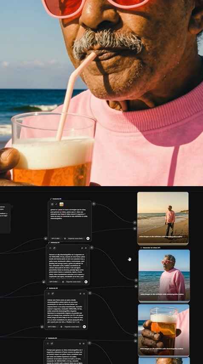203x364 pixels.
Task: Click the rightmost header icon in Asistente #4
Action: point(84,293)
